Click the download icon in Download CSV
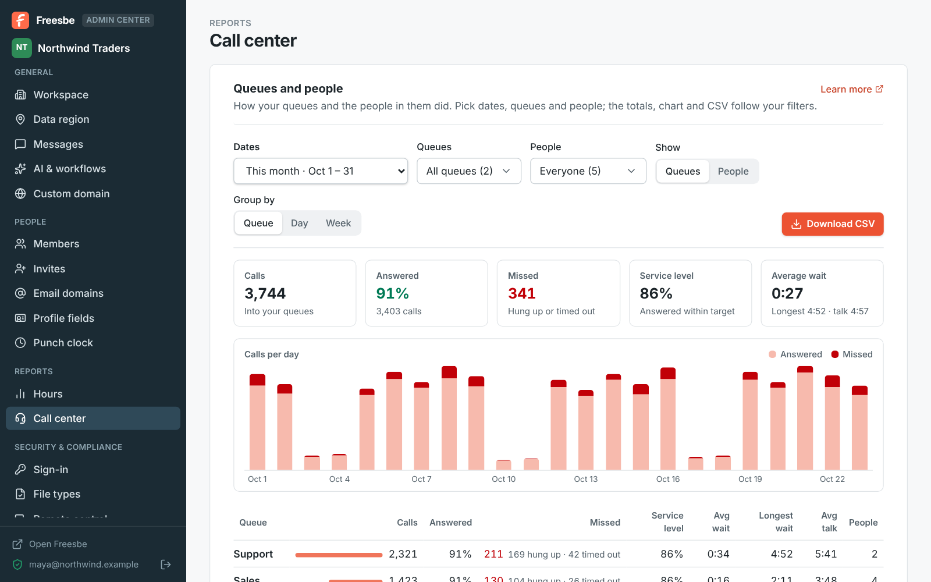 796,224
